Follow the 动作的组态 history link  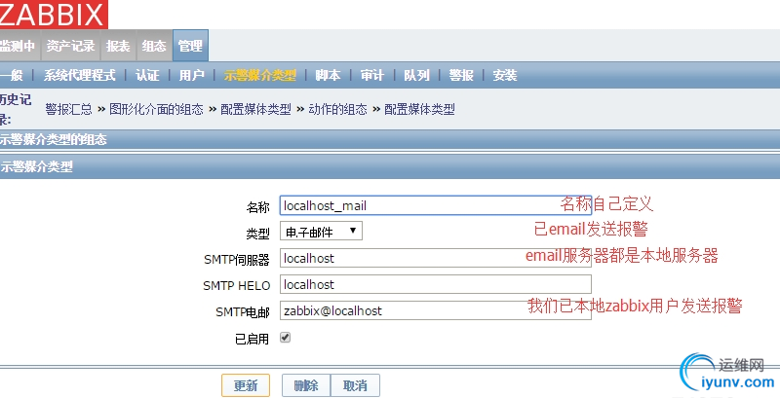click(x=337, y=109)
